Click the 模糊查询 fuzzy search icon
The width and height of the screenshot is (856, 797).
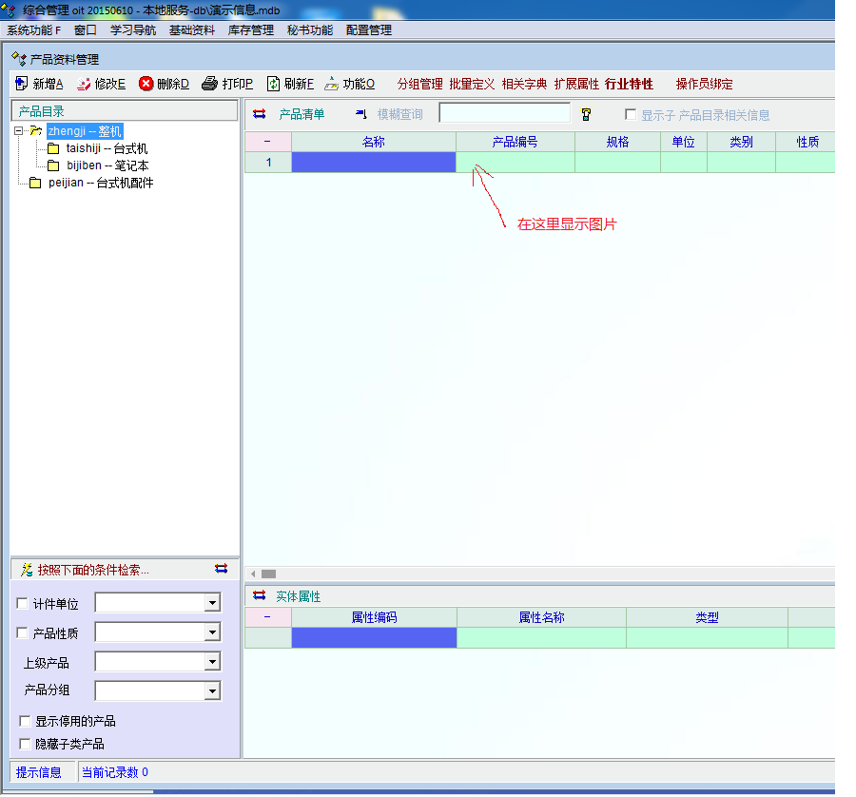point(361,114)
